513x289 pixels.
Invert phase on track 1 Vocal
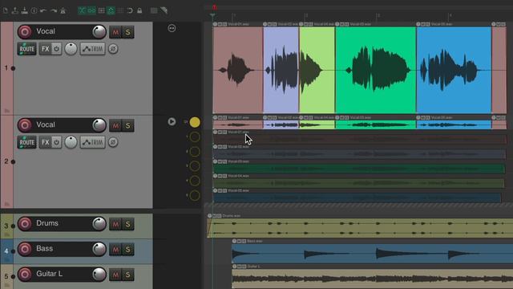(x=113, y=49)
